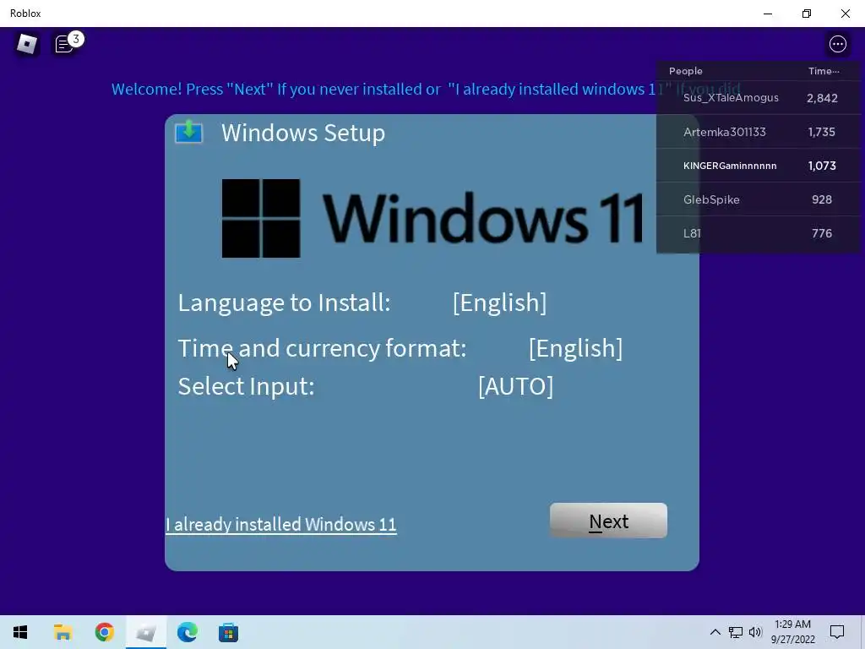Click the Windows Setup download icon
This screenshot has width=865, height=649.
click(x=188, y=132)
